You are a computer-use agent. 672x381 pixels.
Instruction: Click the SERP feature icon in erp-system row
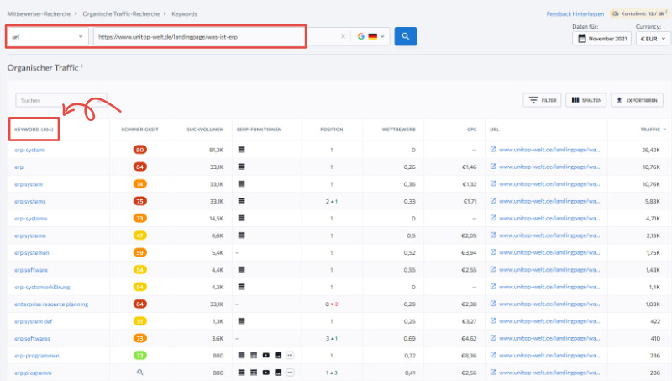(242, 150)
